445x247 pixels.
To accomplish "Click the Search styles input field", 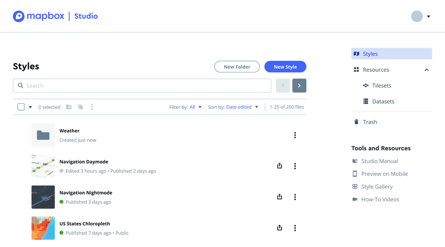I will (x=142, y=85).
